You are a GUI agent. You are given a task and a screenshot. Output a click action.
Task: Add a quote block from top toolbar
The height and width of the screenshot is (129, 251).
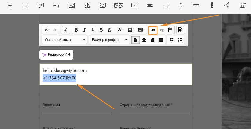click(x=41, y=5)
